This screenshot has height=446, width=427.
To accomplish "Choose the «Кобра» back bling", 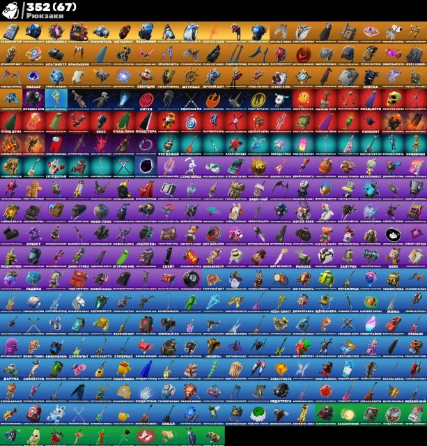I will 213,347.
